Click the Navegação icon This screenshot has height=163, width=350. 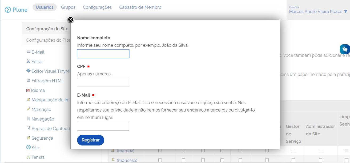click(28, 119)
